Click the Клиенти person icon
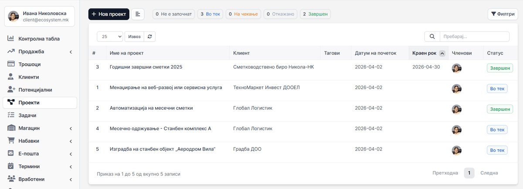The image size is (523, 189). click(x=11, y=77)
